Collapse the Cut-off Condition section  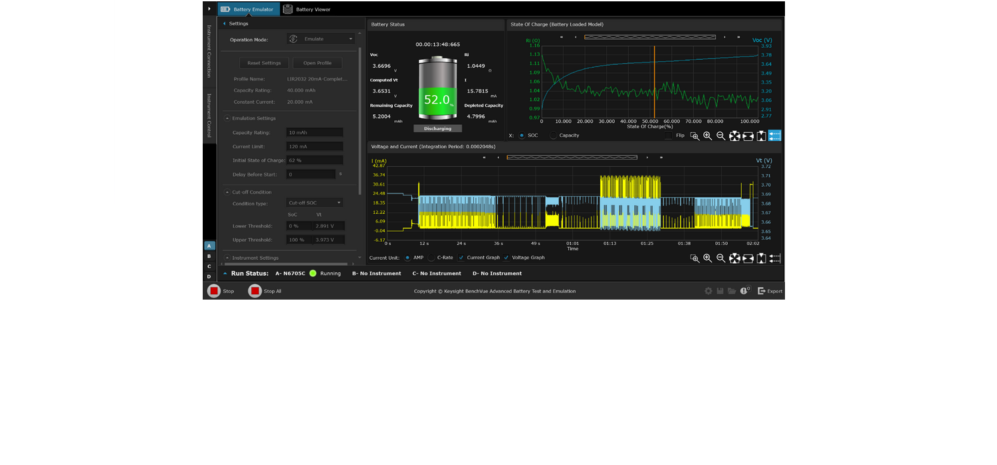pyautogui.click(x=227, y=192)
